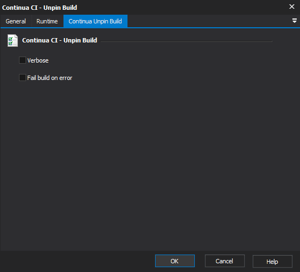The height and width of the screenshot is (272, 300).
Task: Open Help for this action
Action: point(272,261)
